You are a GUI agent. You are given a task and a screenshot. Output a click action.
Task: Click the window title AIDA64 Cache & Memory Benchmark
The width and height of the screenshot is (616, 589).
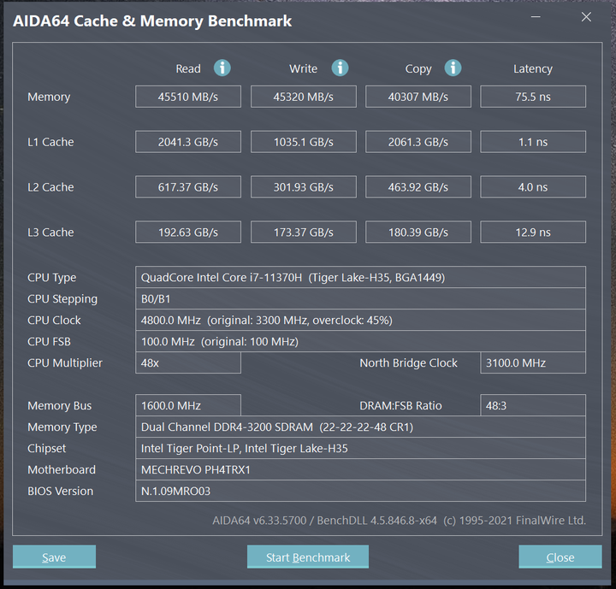(x=152, y=21)
